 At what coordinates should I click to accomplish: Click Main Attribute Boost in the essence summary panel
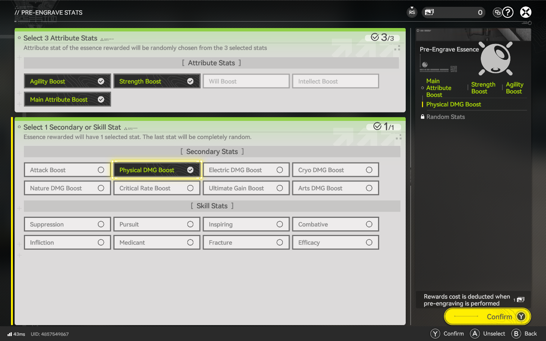coord(439,88)
